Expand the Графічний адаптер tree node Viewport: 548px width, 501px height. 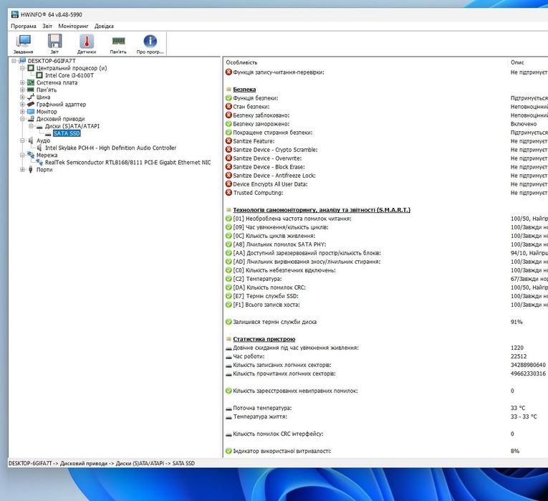(x=22, y=104)
